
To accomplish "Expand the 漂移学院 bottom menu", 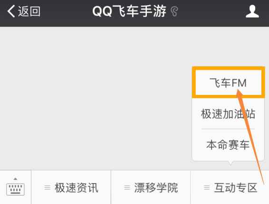I will (x=151, y=187).
